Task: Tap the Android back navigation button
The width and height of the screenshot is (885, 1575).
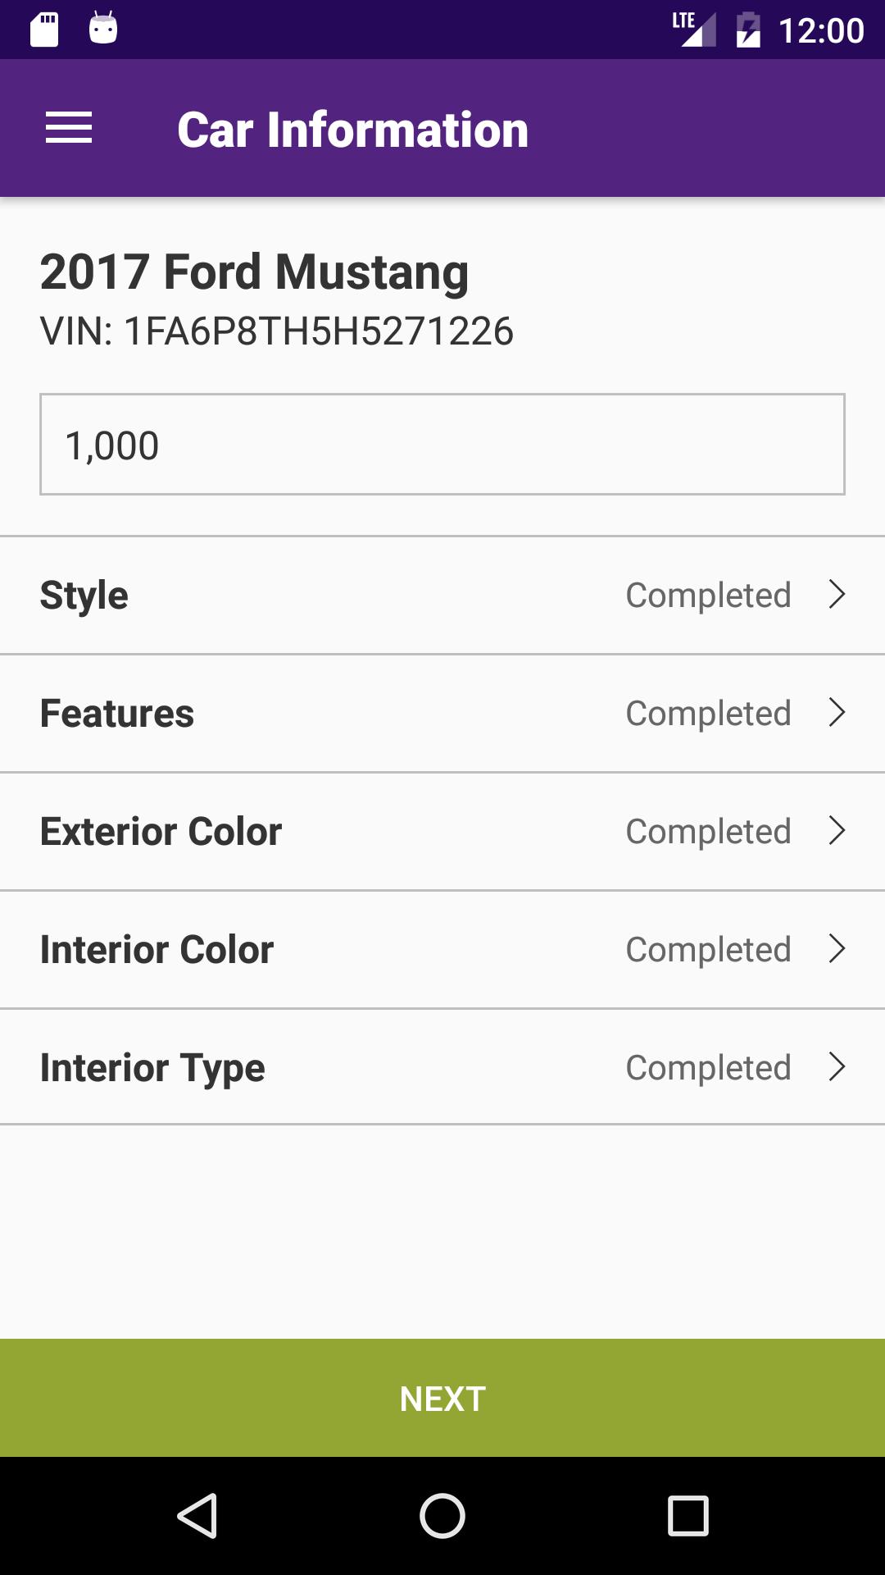Action: tap(197, 1515)
